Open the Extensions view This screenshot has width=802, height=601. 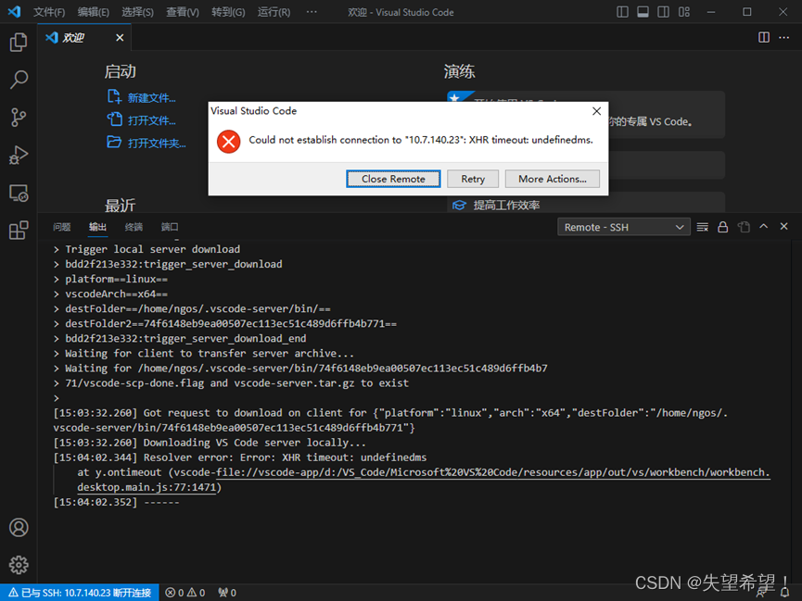(19, 230)
